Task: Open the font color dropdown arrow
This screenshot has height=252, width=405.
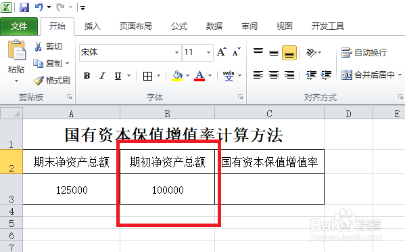Action: (x=210, y=76)
